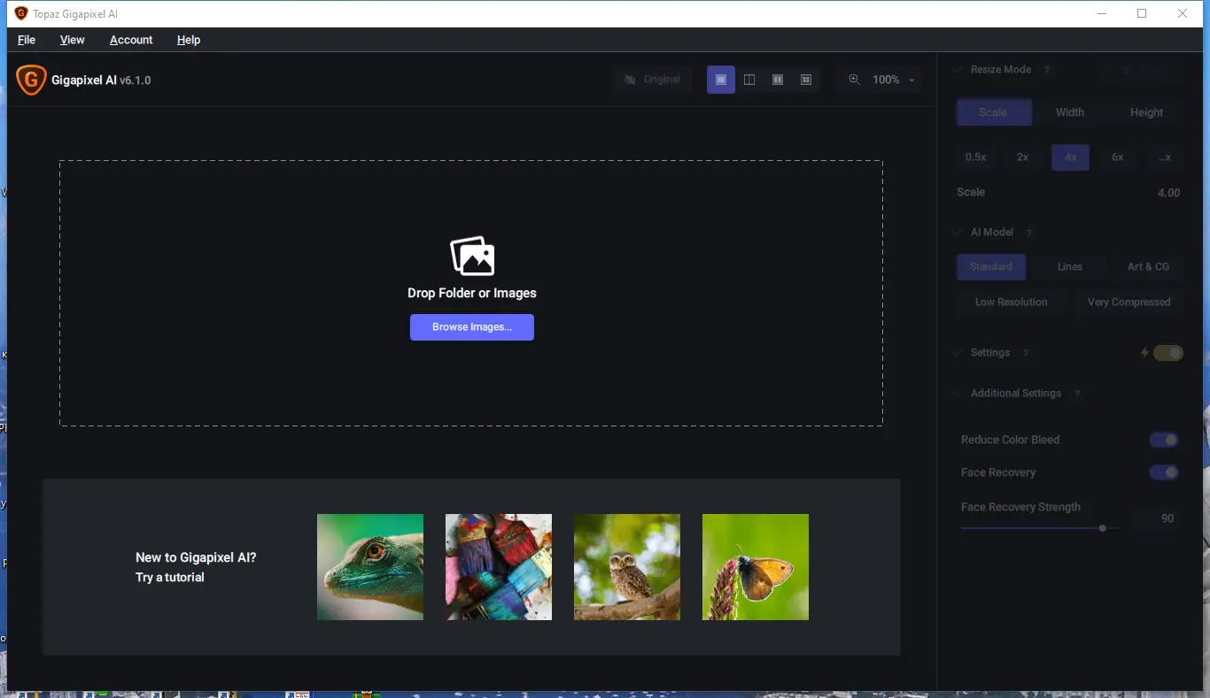Click the Browse Images button
This screenshot has width=1210, height=698.
click(x=472, y=327)
